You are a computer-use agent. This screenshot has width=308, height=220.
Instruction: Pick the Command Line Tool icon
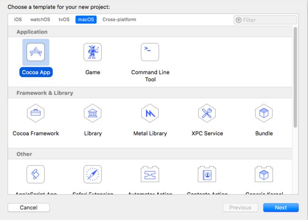click(150, 52)
